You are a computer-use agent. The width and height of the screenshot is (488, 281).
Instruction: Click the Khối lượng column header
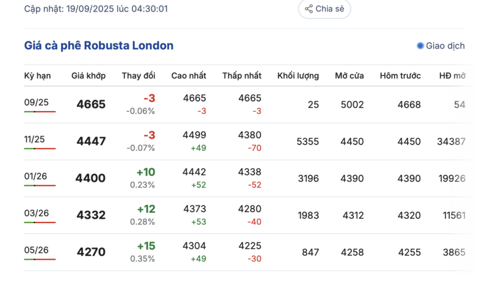(x=298, y=76)
